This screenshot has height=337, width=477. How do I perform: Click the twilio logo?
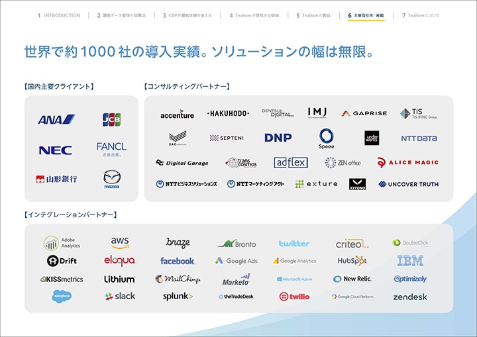pyautogui.click(x=294, y=297)
